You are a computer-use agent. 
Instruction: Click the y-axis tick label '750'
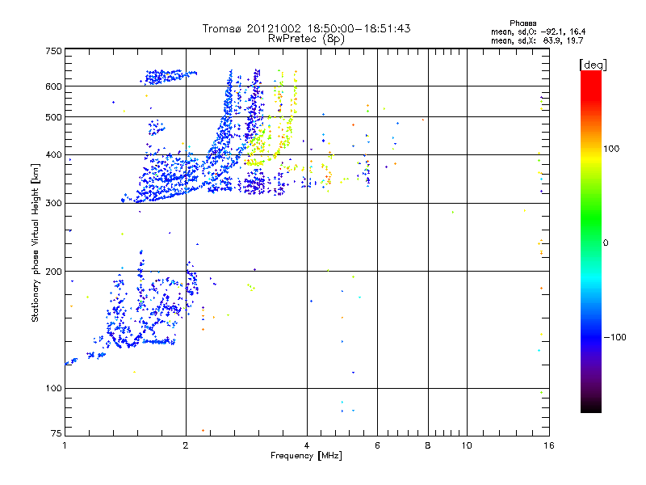53,51
